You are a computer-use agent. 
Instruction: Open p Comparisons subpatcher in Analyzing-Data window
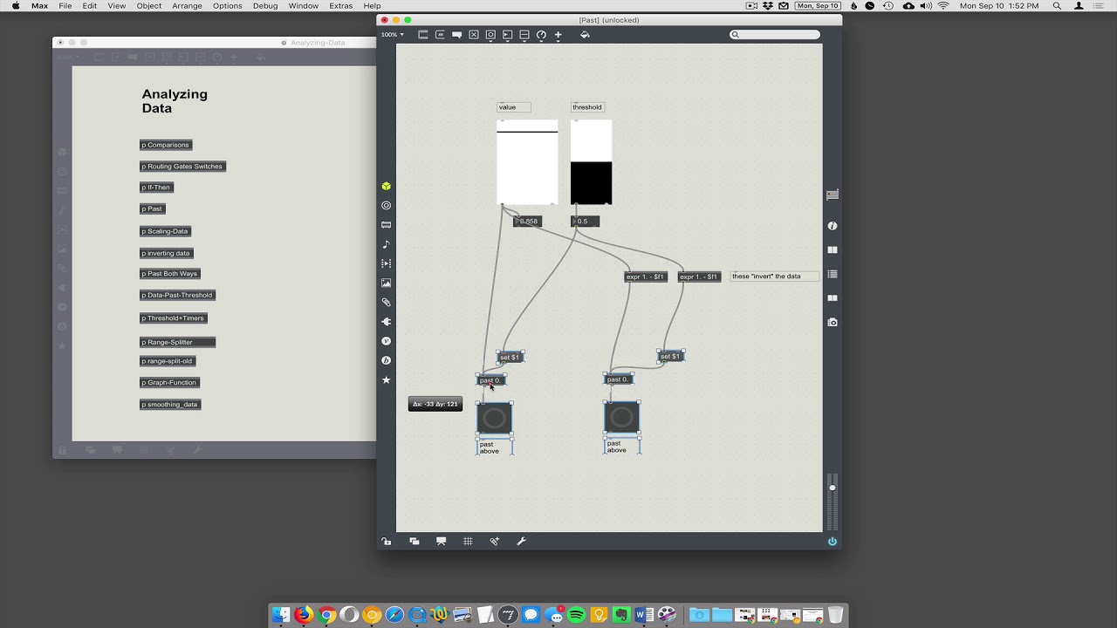pos(166,145)
